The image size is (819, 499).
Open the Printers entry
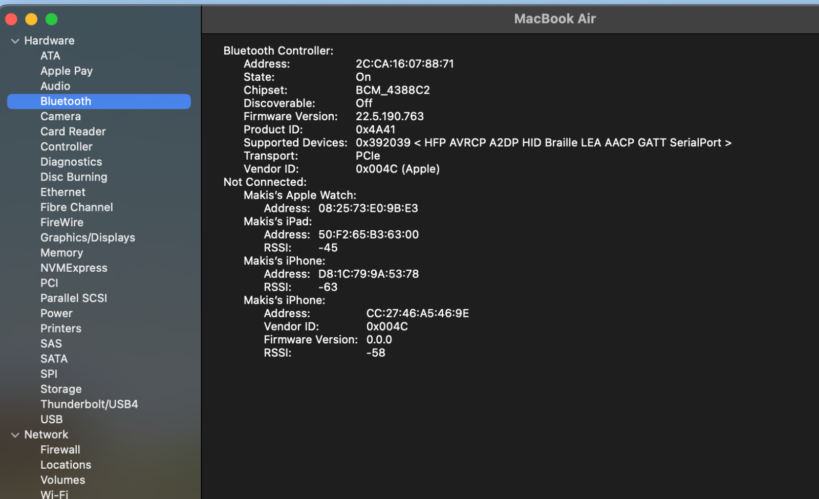(x=61, y=329)
